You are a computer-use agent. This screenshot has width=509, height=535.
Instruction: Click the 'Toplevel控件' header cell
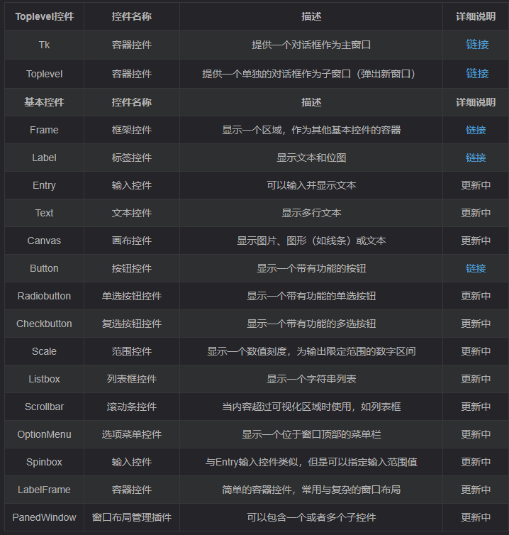(x=45, y=16)
